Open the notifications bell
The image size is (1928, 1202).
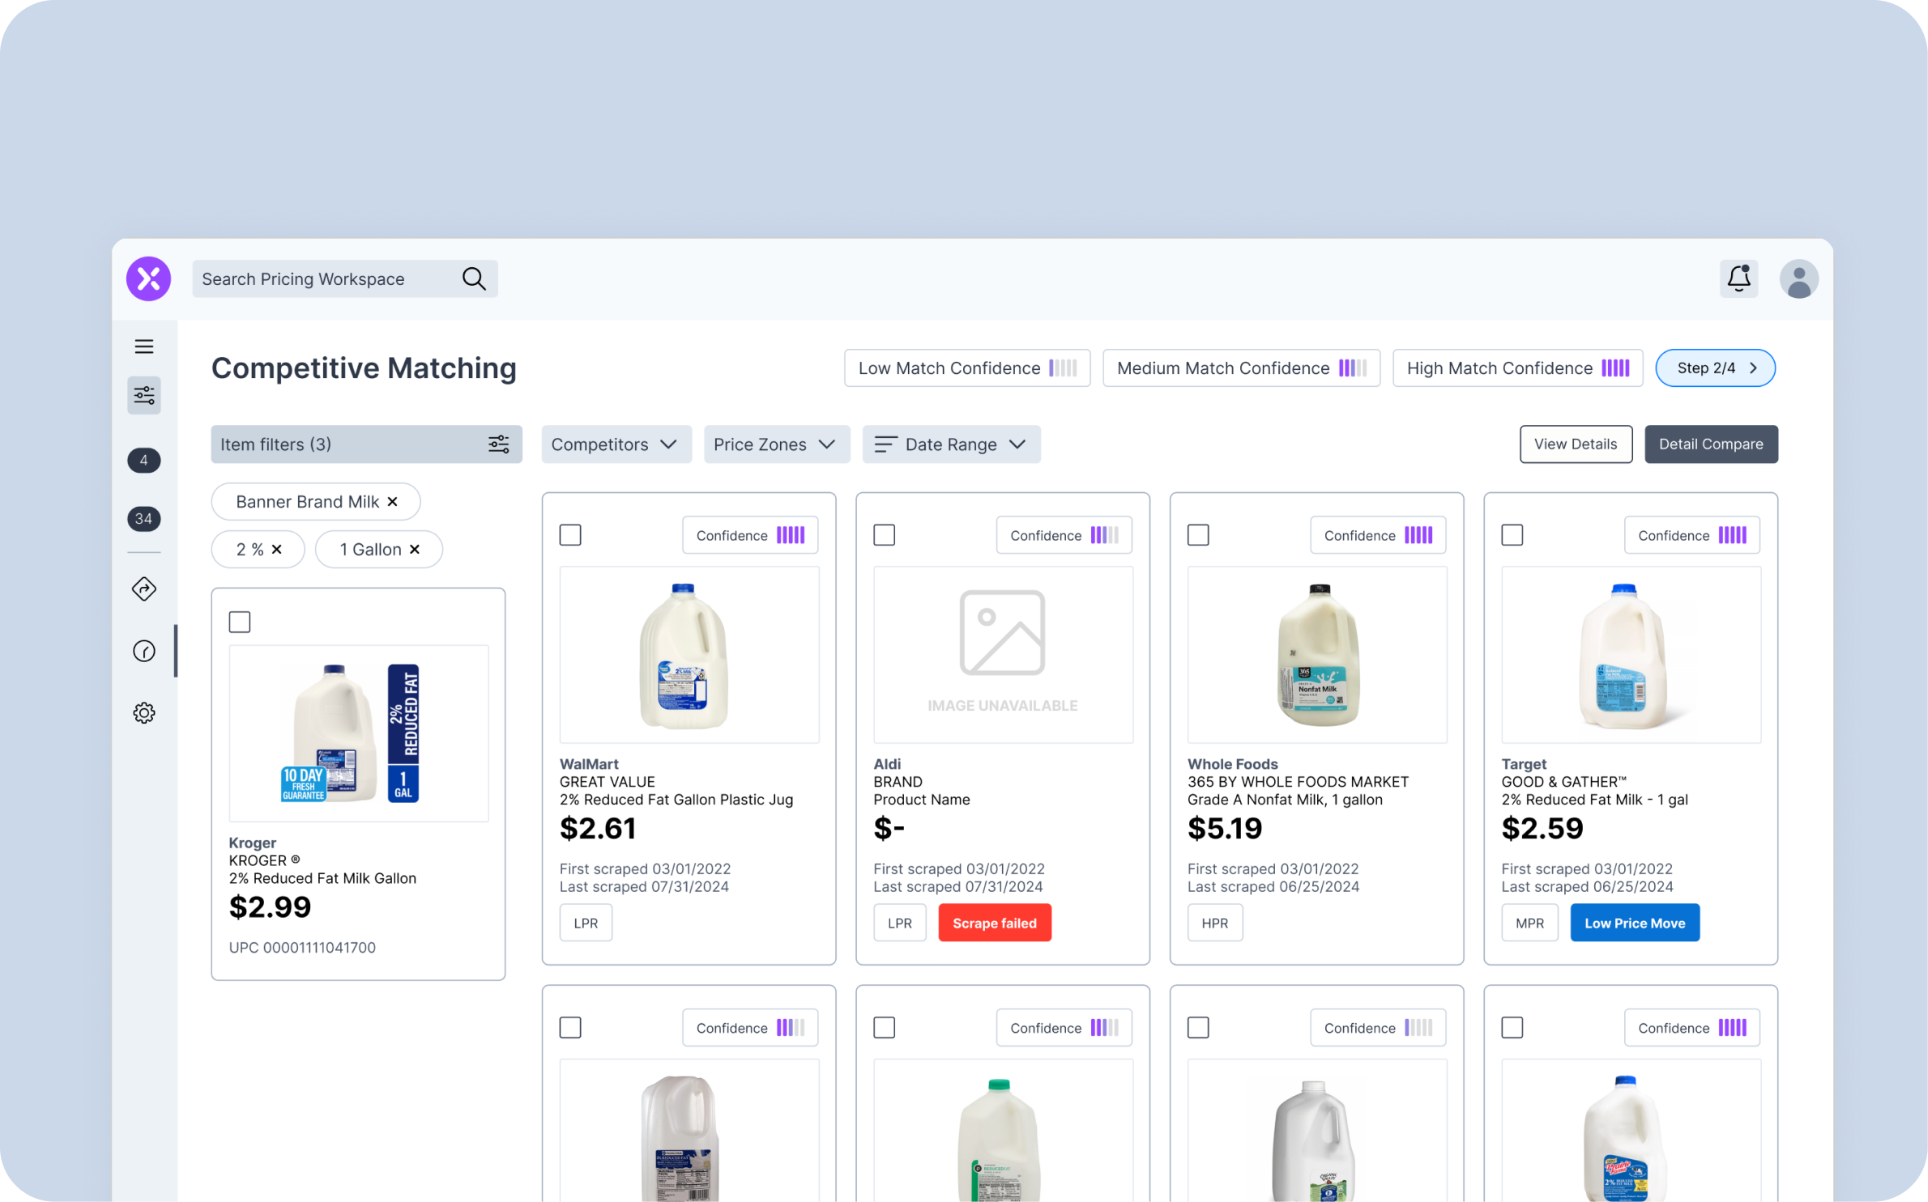[x=1738, y=278]
